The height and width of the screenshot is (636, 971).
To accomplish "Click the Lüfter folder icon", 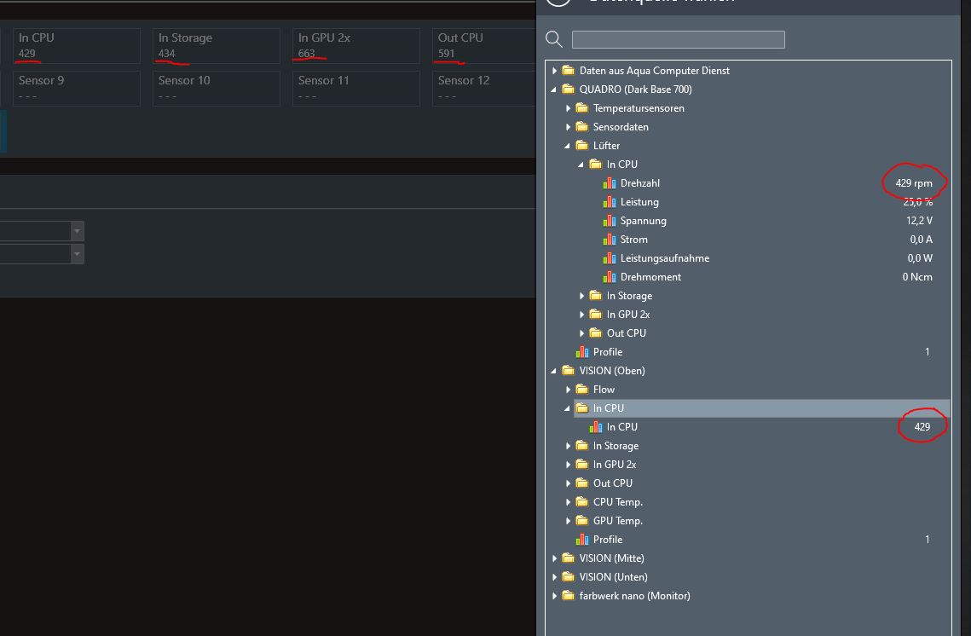I will click(582, 146).
